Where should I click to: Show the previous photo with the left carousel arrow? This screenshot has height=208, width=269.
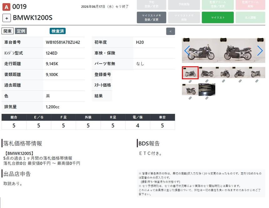click(x=187, y=51)
